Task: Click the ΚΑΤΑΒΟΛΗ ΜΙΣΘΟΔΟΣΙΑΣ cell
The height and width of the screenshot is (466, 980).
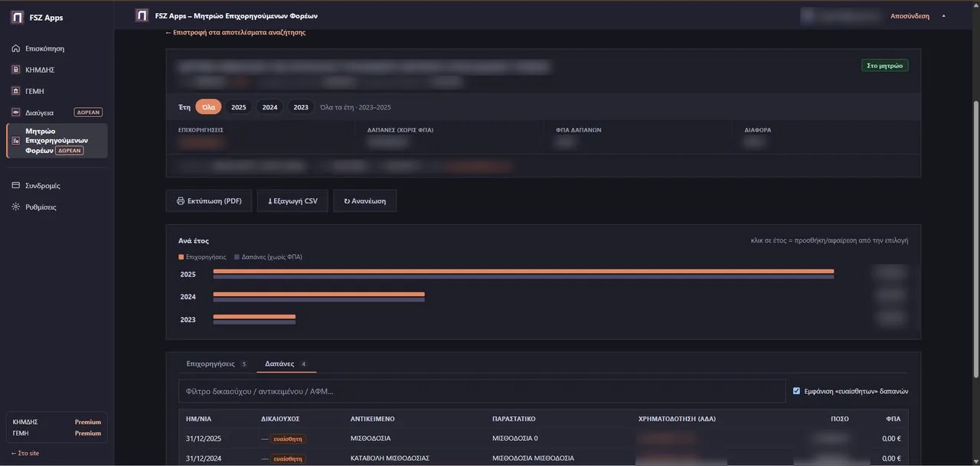Action: point(390,458)
